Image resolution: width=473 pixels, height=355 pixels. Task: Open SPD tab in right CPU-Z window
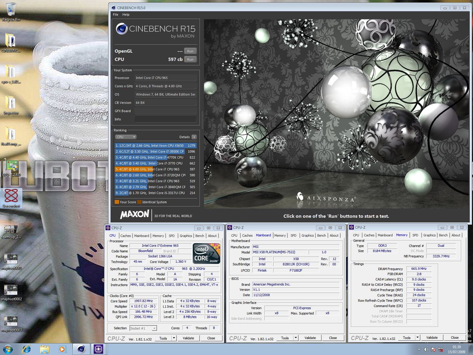[x=415, y=235]
